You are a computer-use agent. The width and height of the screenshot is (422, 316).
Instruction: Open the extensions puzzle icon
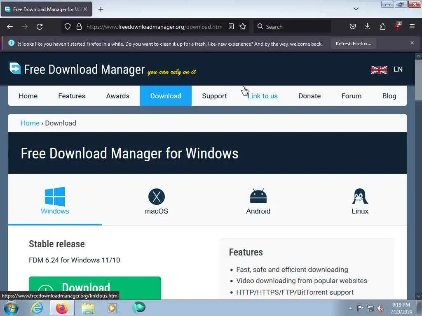click(x=382, y=26)
